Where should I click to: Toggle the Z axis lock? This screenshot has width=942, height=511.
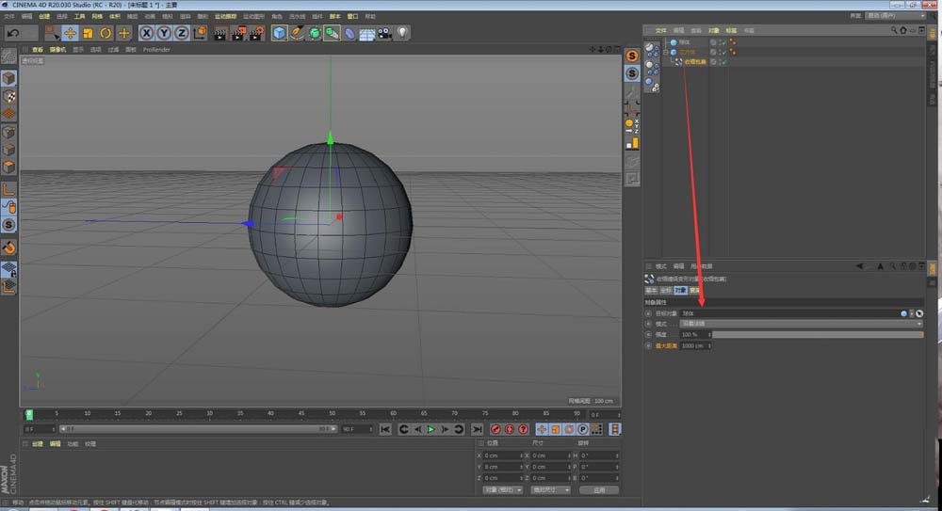coord(181,33)
